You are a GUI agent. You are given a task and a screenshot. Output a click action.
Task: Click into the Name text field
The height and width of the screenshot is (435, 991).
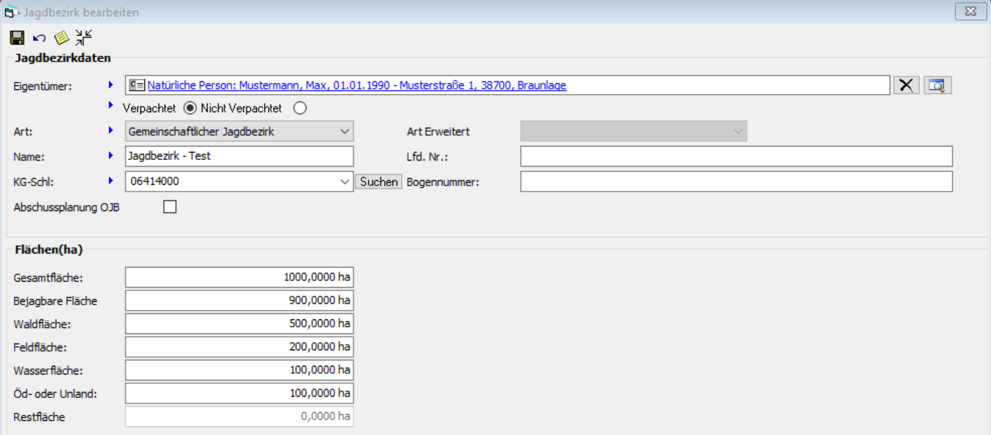point(239,156)
